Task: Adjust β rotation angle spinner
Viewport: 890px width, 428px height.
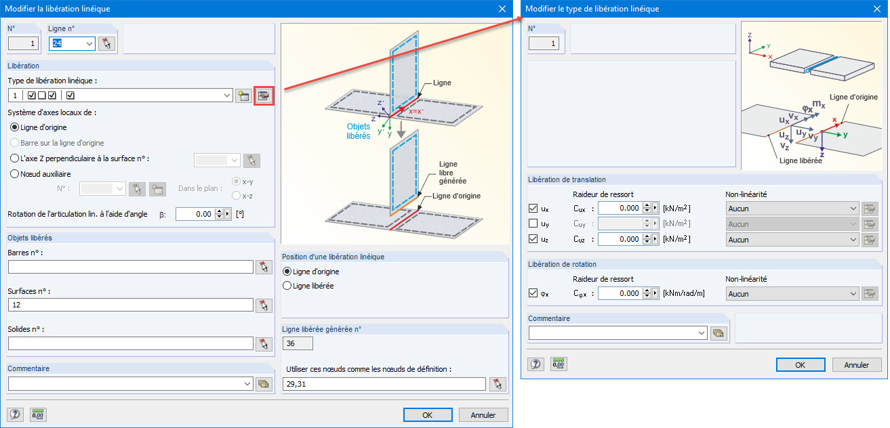Action: 219,214
